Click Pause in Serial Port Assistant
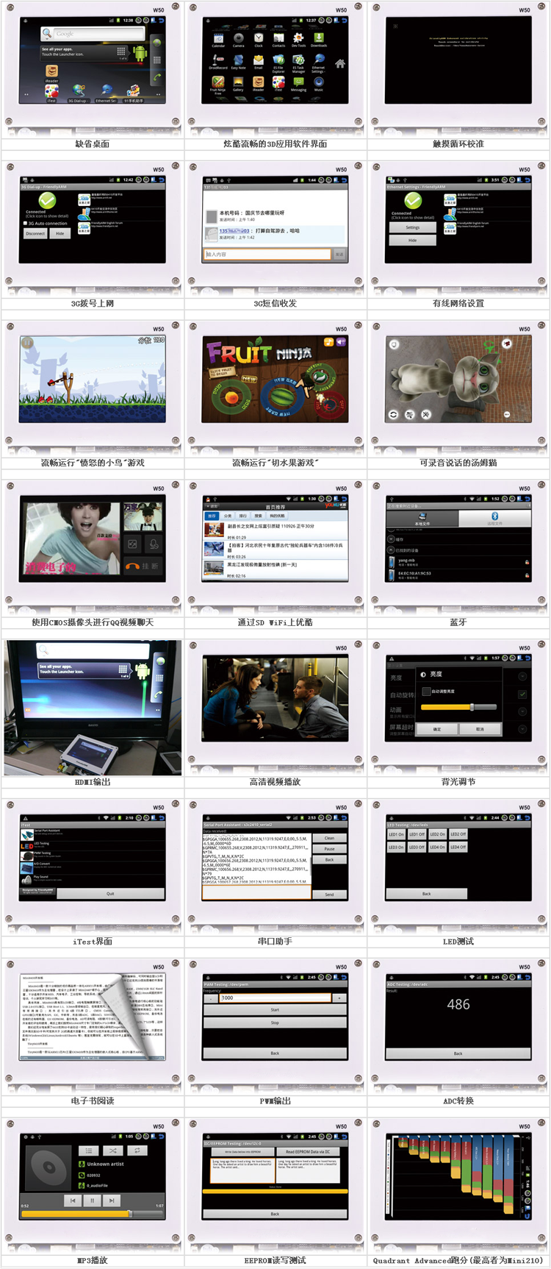 coord(329,849)
